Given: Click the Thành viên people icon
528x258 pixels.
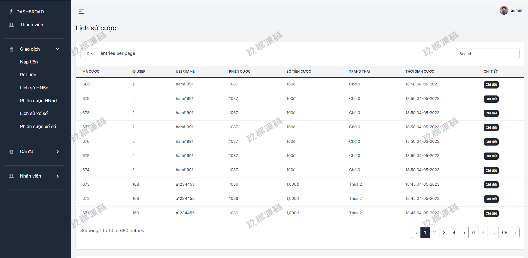Looking at the screenshot, I should click(11, 25).
